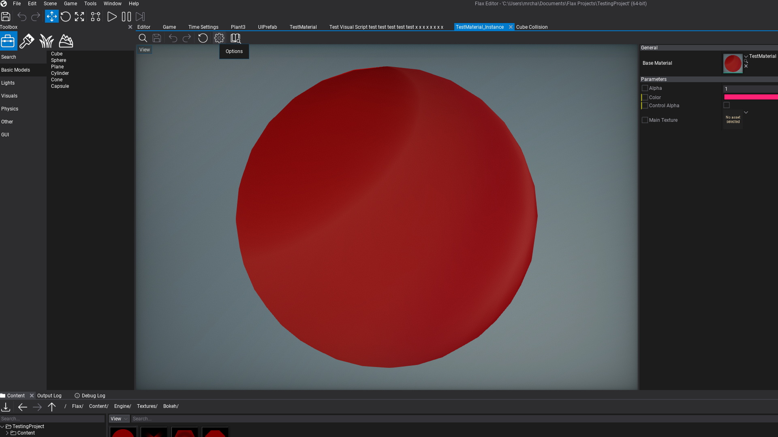
Task: Collapse the TestingProject tree node
Action: (x=2, y=426)
